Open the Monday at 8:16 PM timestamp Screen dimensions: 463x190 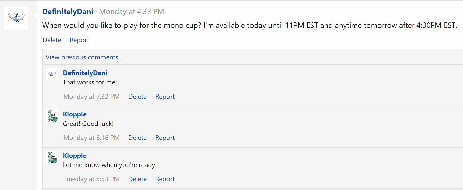pyautogui.click(x=91, y=138)
